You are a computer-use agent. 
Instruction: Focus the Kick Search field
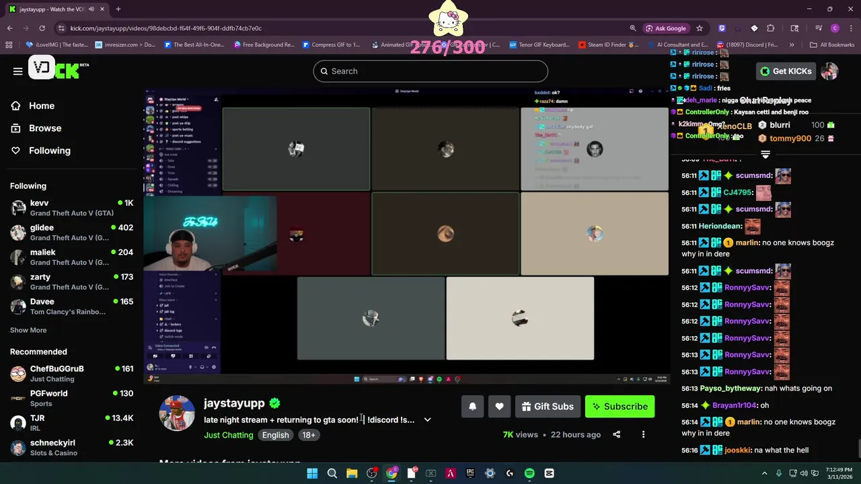click(430, 71)
